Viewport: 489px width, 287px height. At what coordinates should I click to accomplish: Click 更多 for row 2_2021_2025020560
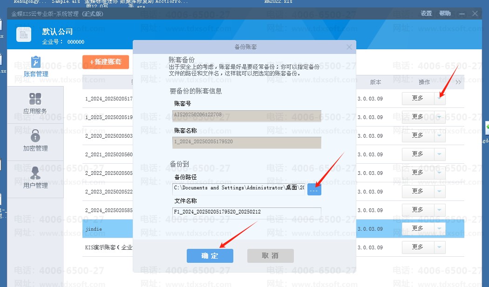point(418,154)
